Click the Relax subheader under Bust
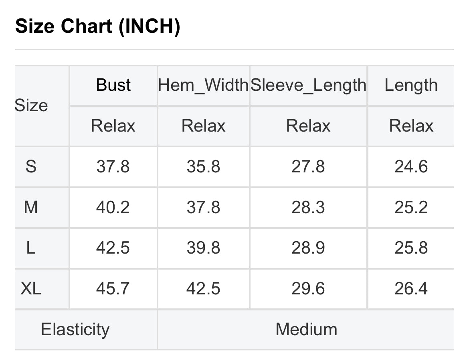This screenshot has width=469, height=364. point(113,126)
